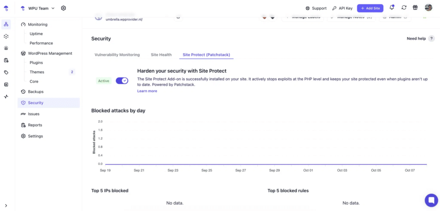Select the activity pulse icon in left rail
This screenshot has height=211, width=440.
pos(6,96)
